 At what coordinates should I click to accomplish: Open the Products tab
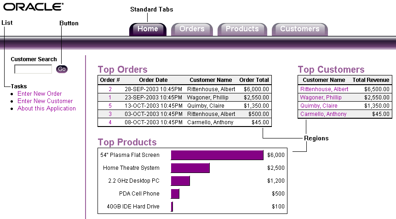click(x=242, y=29)
